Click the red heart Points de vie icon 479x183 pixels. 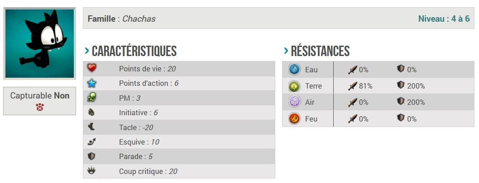tap(92, 69)
